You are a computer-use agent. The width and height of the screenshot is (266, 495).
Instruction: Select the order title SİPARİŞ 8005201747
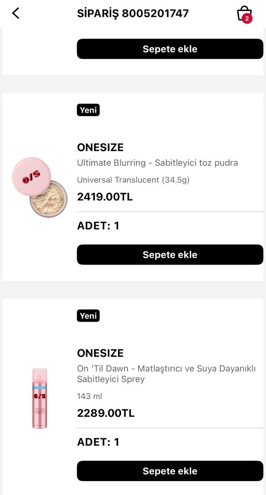pyautogui.click(x=133, y=14)
